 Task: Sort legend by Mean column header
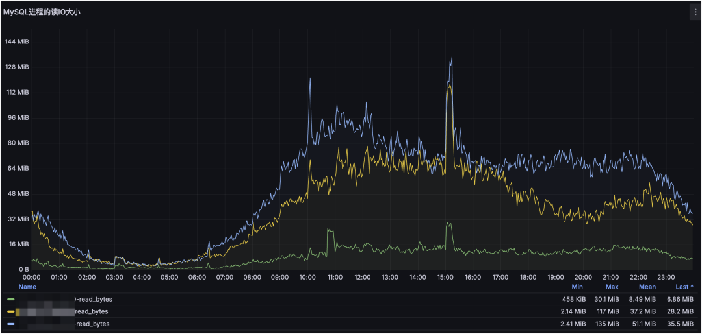[x=647, y=287]
